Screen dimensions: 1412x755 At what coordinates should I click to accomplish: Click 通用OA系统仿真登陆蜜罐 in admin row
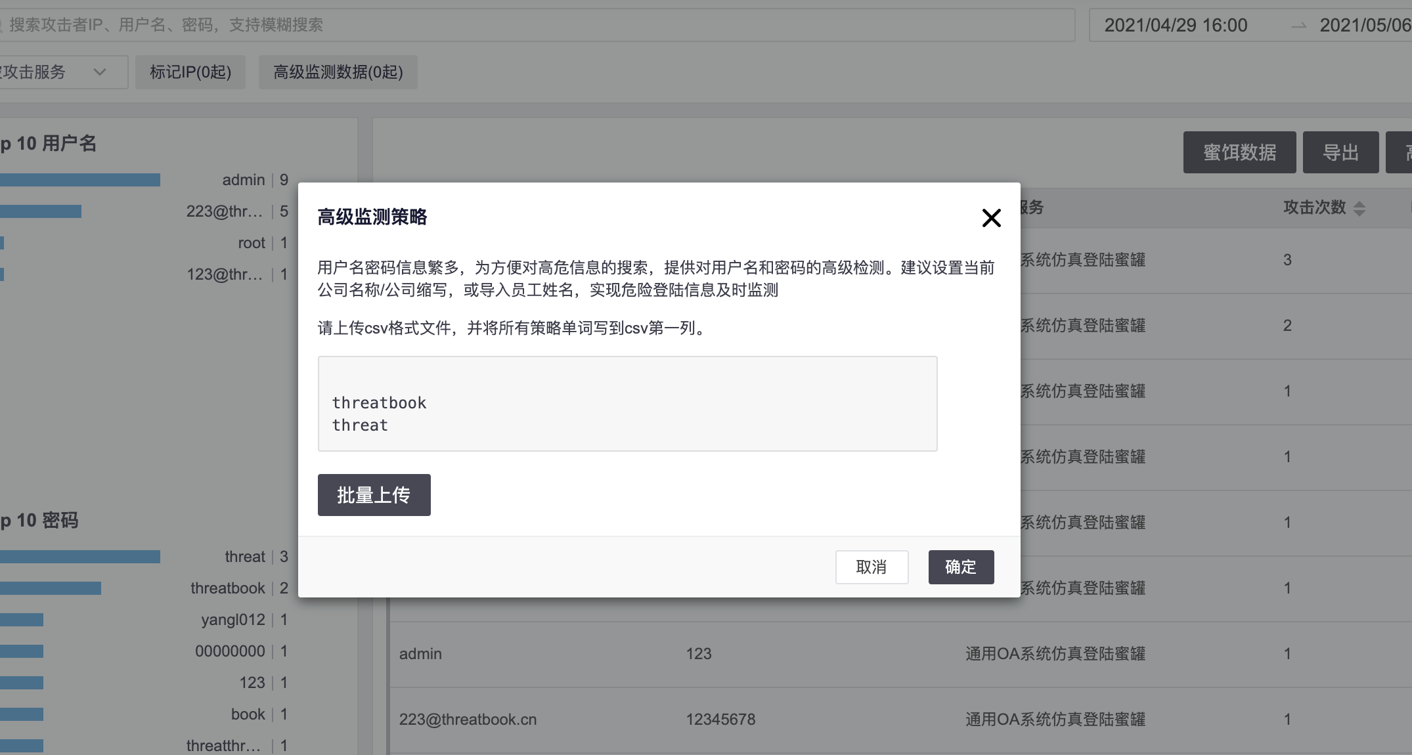[1055, 654]
